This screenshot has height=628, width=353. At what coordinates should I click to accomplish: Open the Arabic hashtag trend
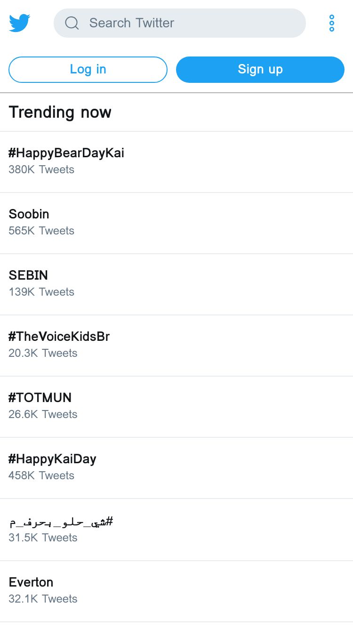point(61,522)
